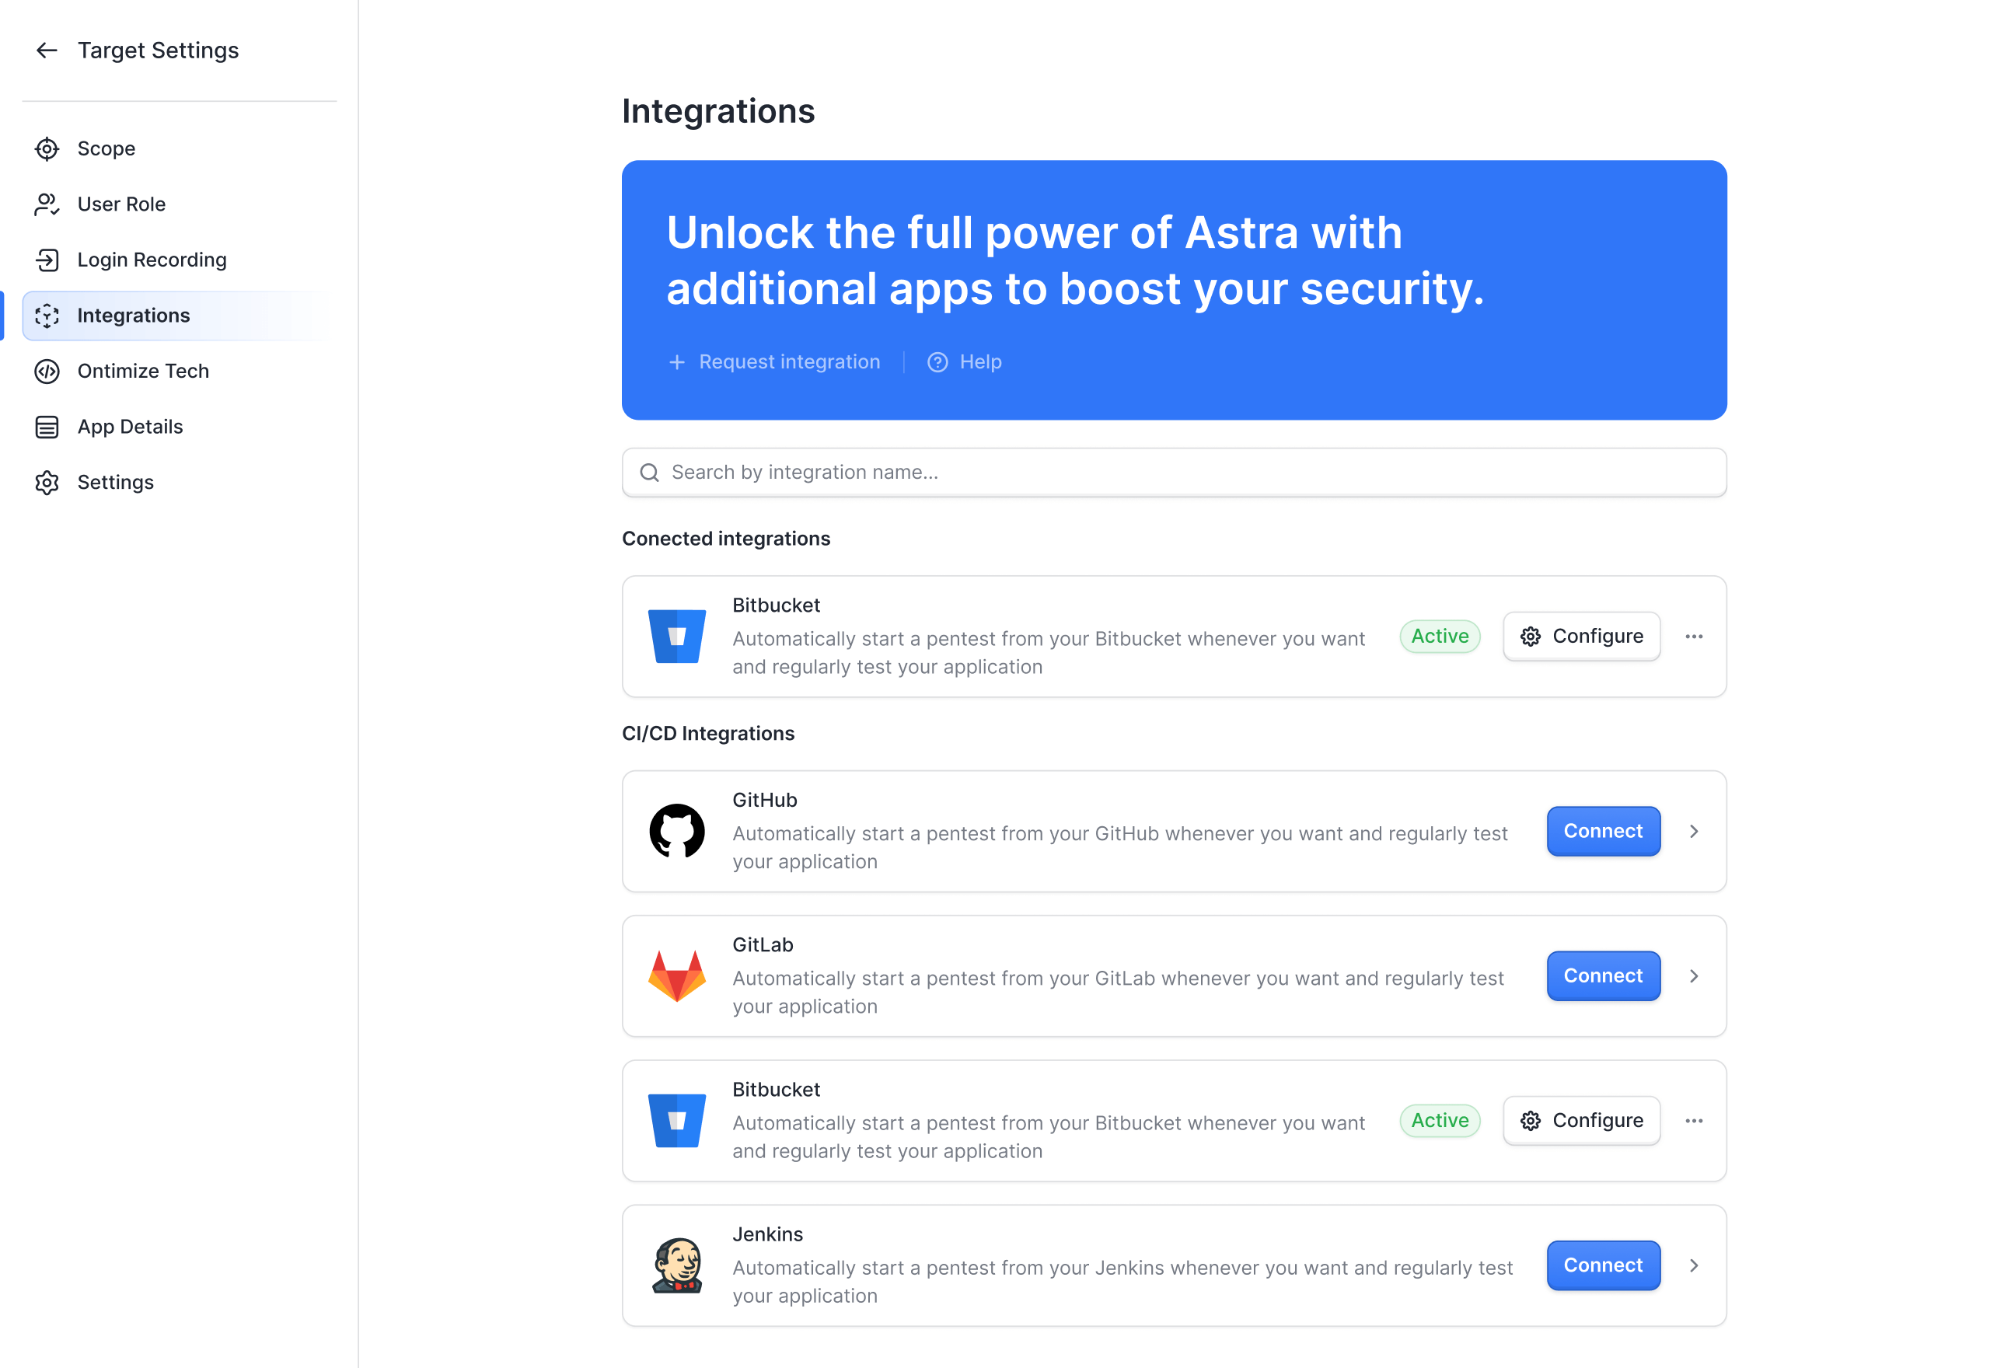Open the Scope target icon

pos(47,149)
